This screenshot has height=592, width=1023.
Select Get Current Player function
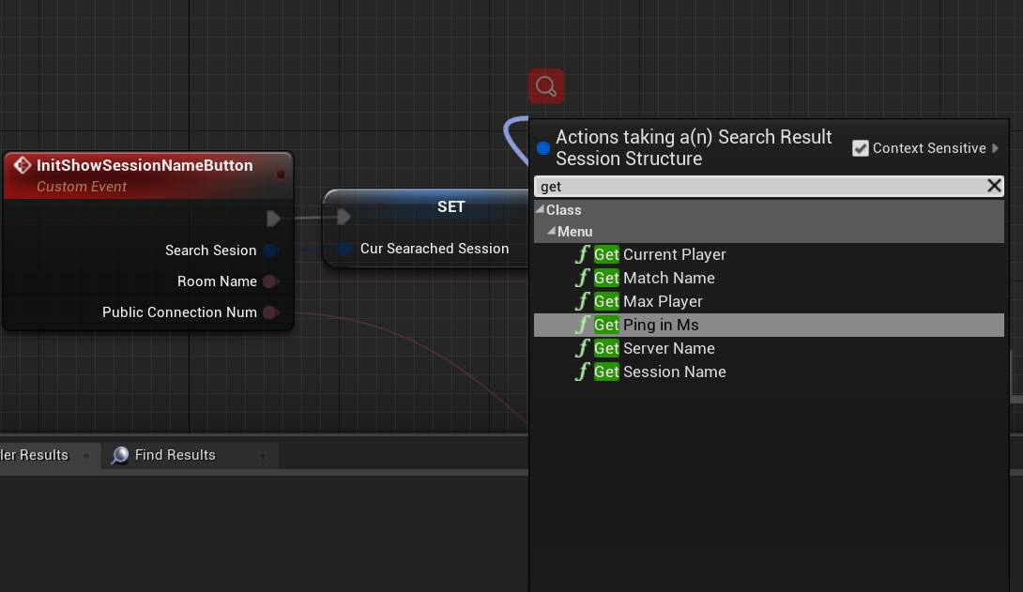coord(769,254)
